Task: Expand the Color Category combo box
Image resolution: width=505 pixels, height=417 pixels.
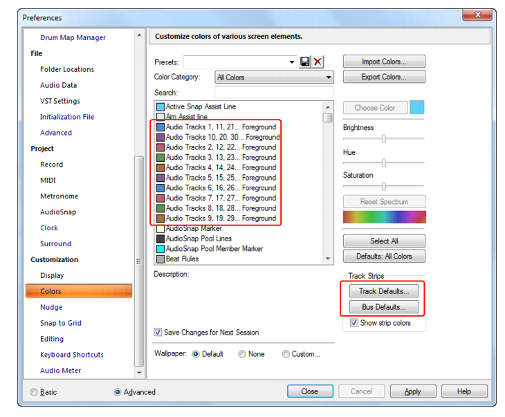Action: (x=274, y=77)
